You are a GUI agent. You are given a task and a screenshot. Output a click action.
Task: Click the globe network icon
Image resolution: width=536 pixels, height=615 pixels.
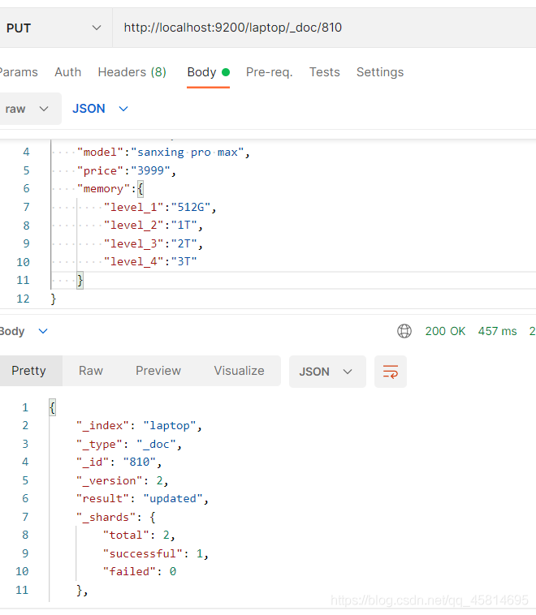[404, 331]
